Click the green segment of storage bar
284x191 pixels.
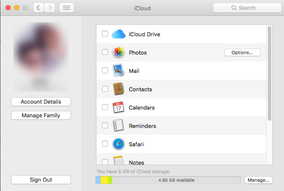(110, 180)
